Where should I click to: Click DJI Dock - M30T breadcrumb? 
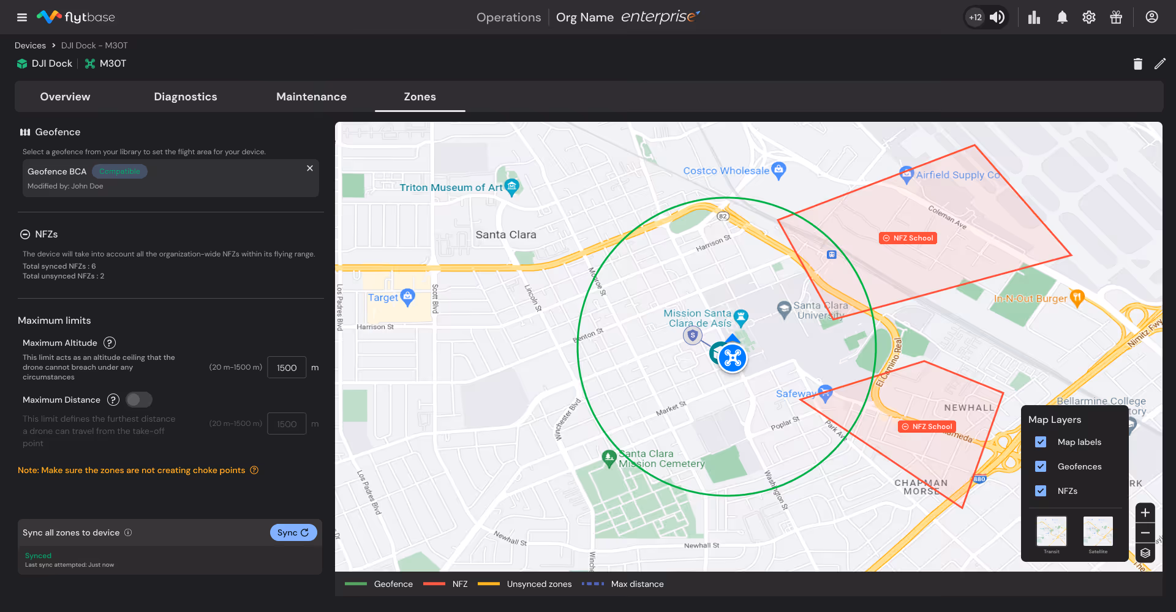94,45
